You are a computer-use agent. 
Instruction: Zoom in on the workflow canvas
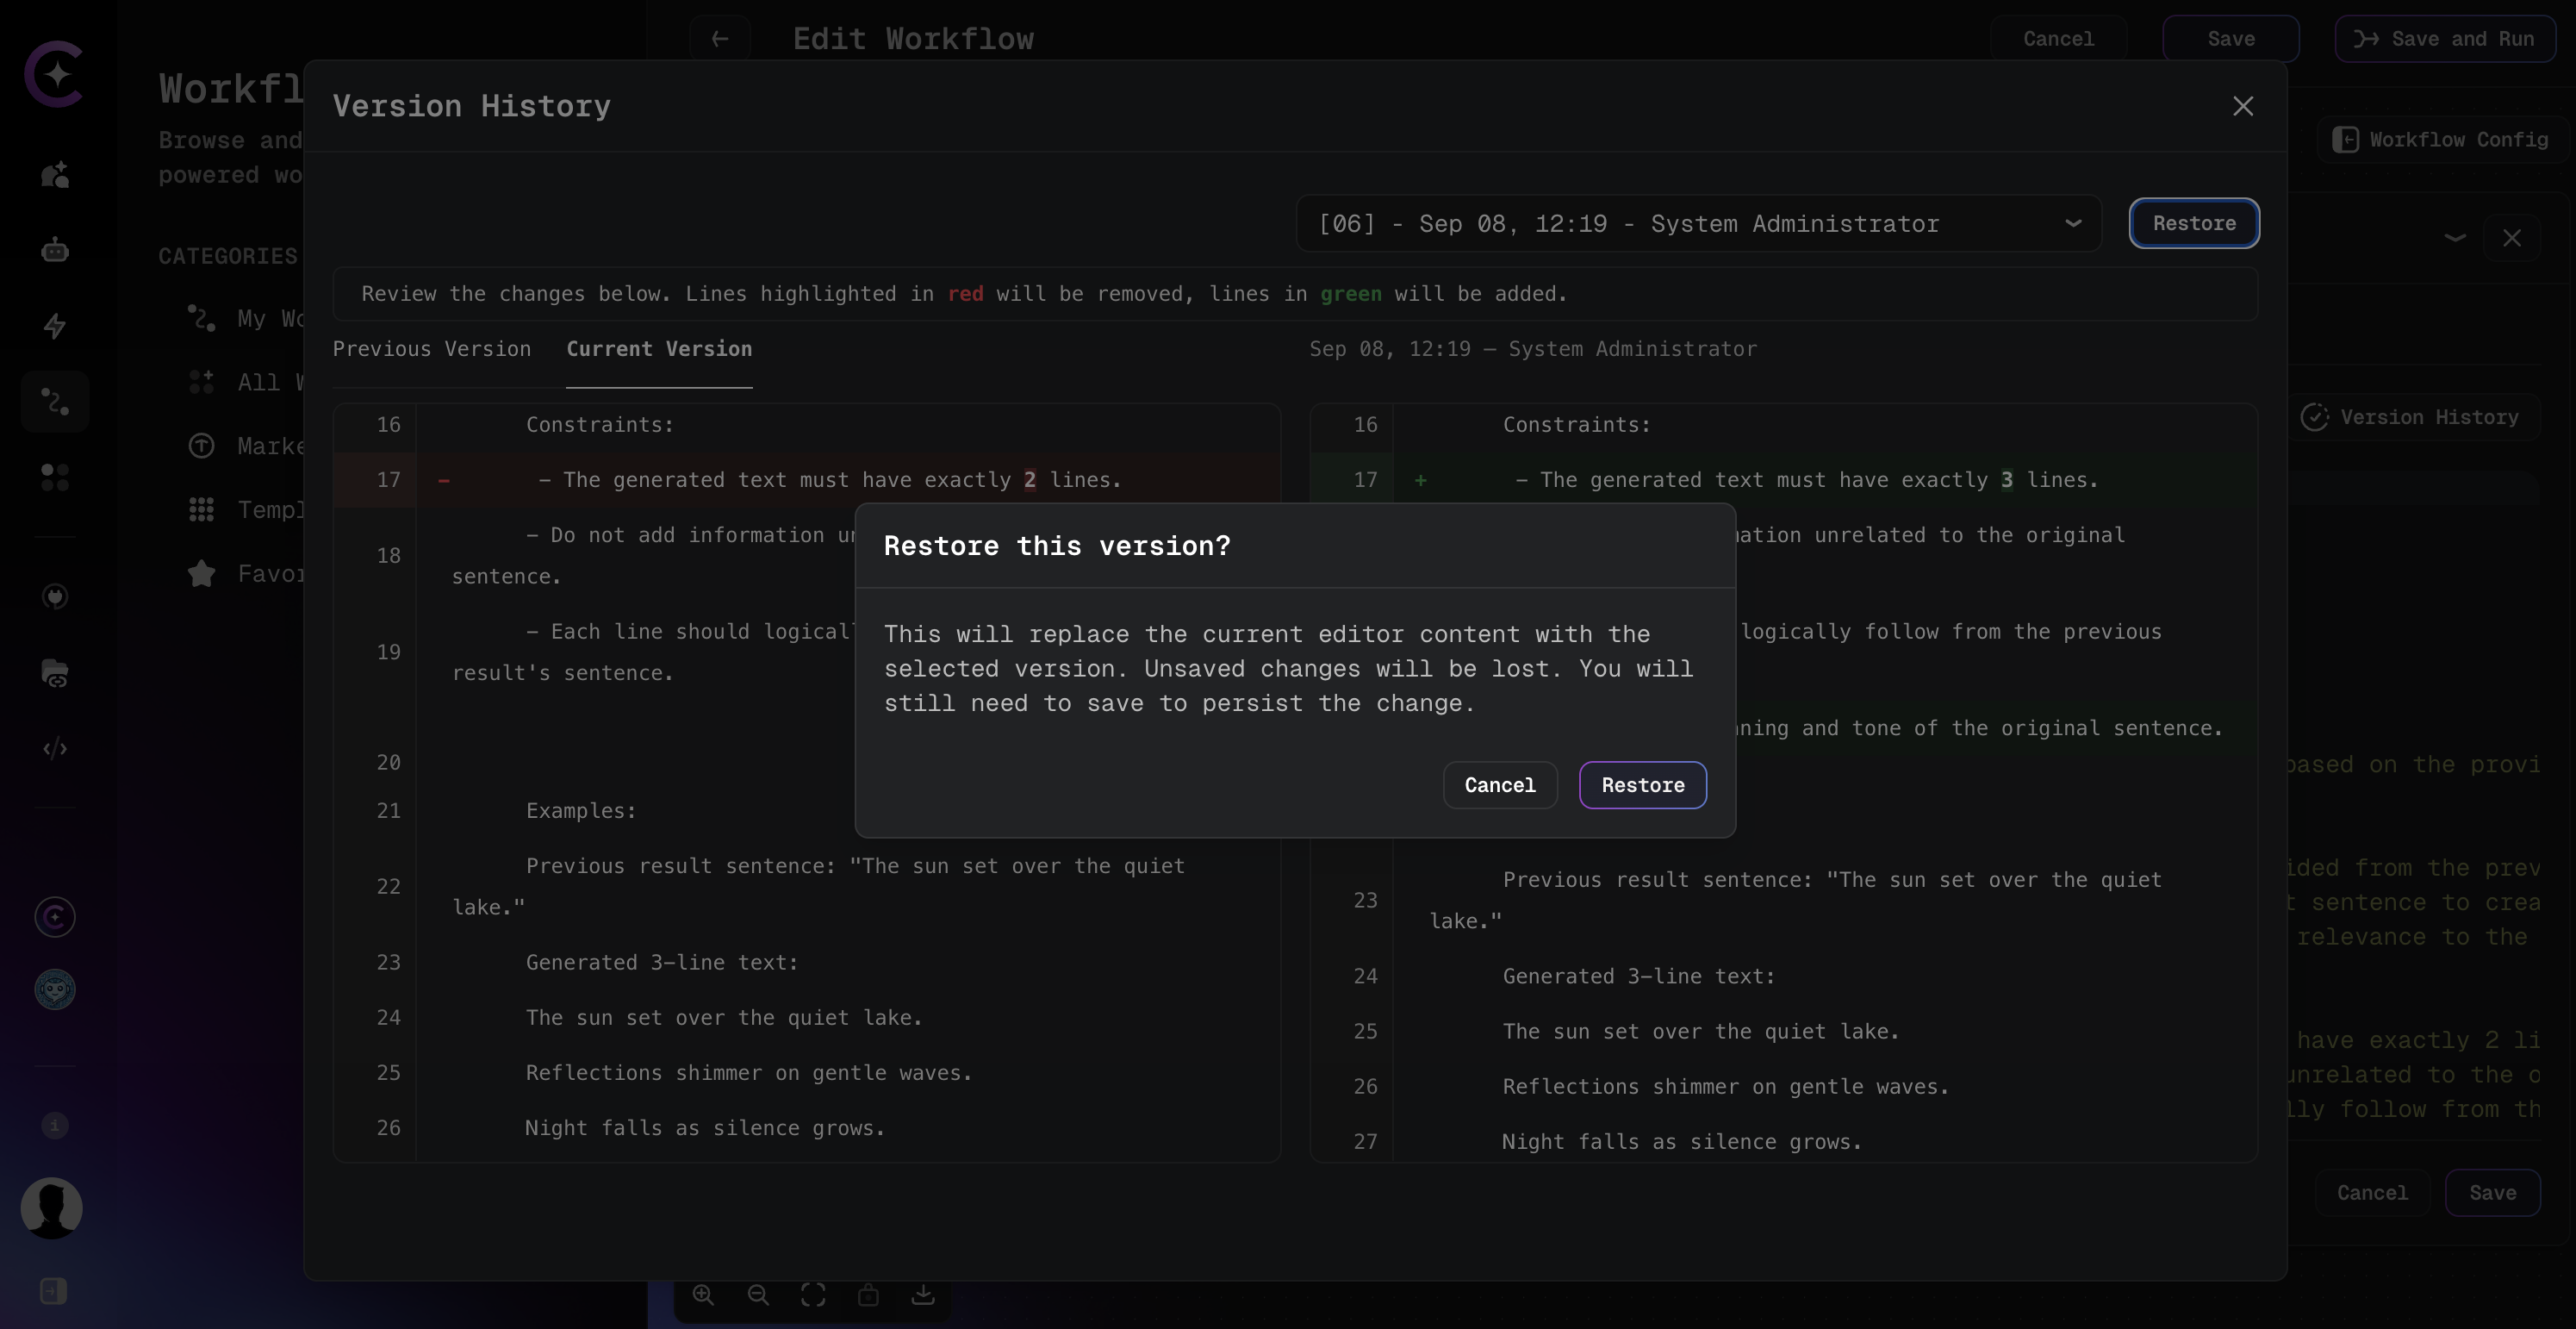[703, 1295]
